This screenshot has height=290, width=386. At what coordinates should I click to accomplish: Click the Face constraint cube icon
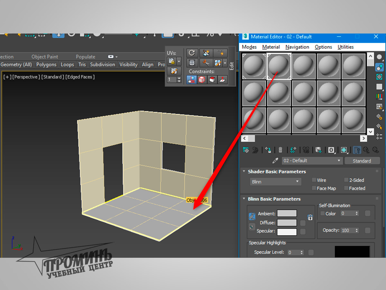pyautogui.click(x=212, y=80)
